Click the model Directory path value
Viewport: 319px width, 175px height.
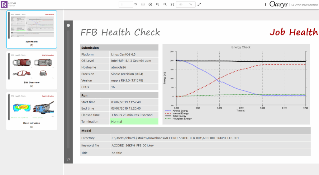click(x=175, y=138)
